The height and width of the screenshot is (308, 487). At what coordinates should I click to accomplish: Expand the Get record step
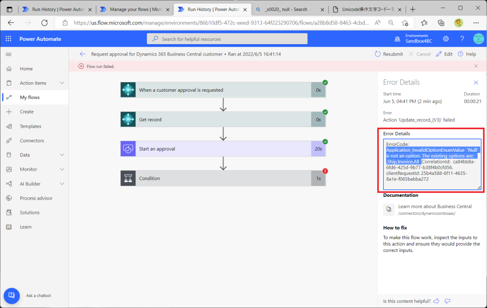click(223, 119)
